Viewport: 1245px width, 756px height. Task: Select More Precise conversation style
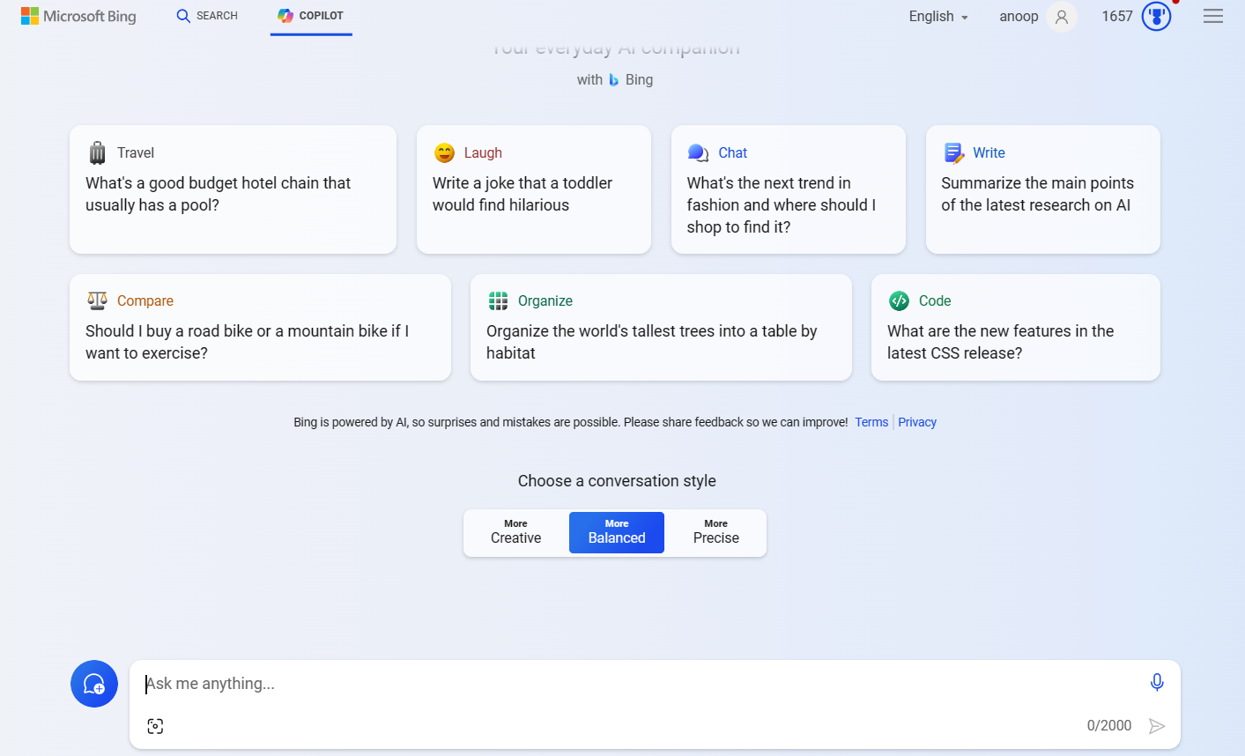[x=715, y=532]
